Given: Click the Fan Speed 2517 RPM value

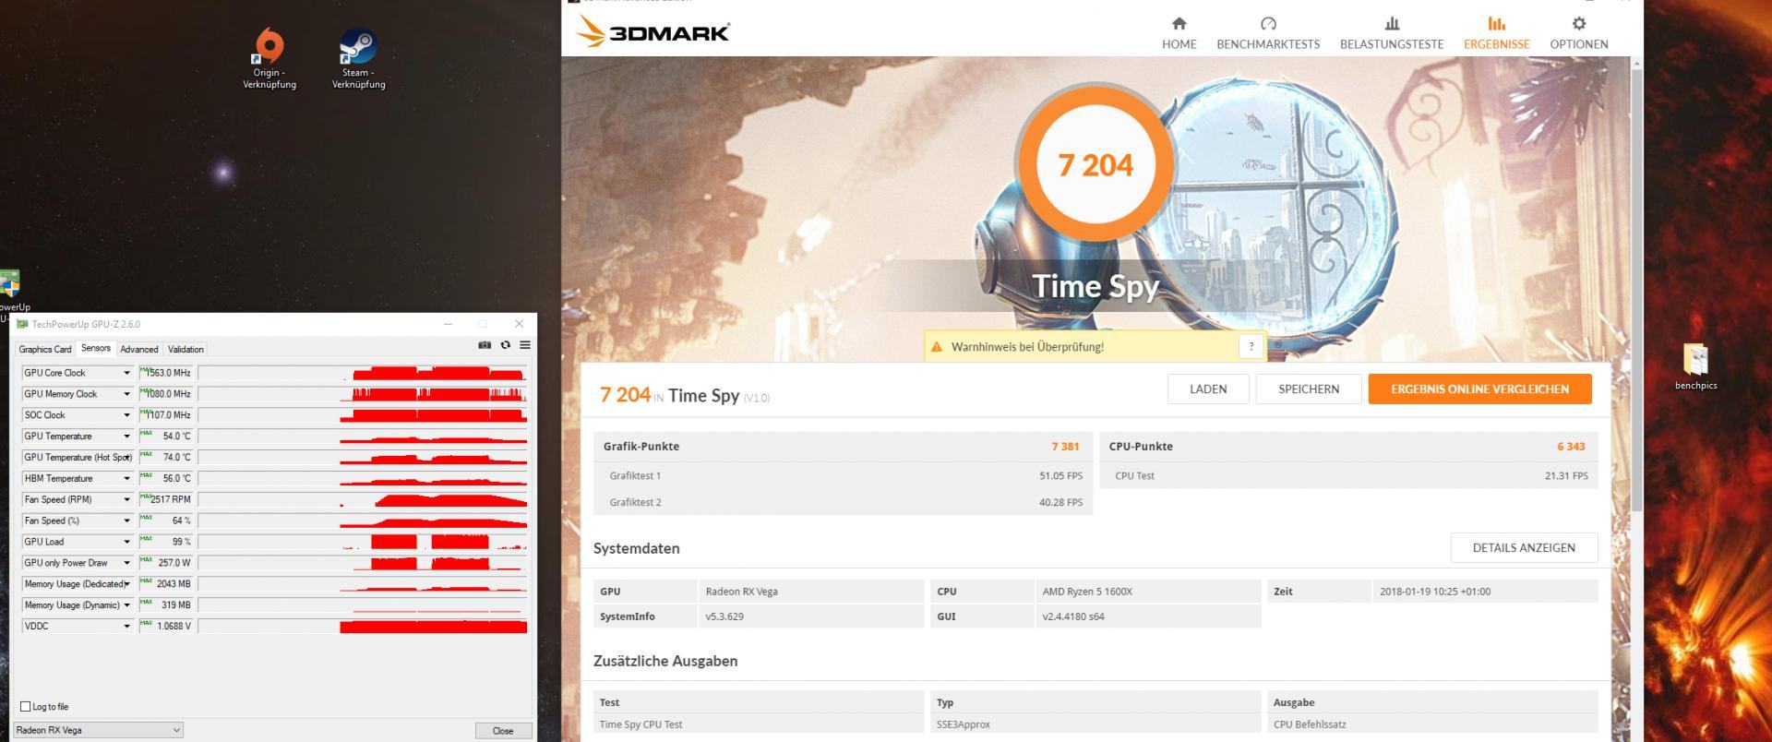Looking at the screenshot, I should pos(166,499).
